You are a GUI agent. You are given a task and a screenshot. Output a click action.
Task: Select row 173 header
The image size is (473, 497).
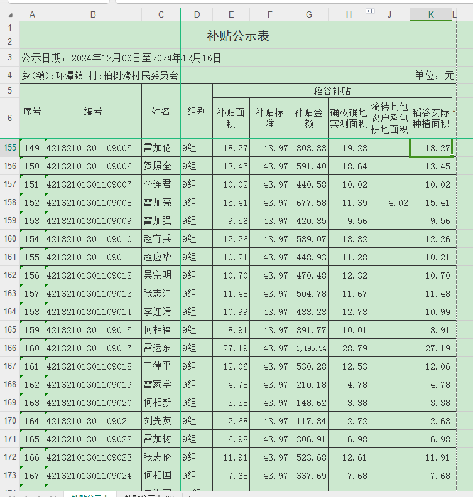point(10,476)
